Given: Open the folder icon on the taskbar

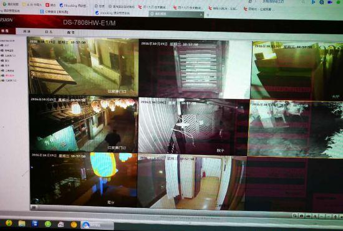Looking at the screenshot, I should [x=22, y=224].
